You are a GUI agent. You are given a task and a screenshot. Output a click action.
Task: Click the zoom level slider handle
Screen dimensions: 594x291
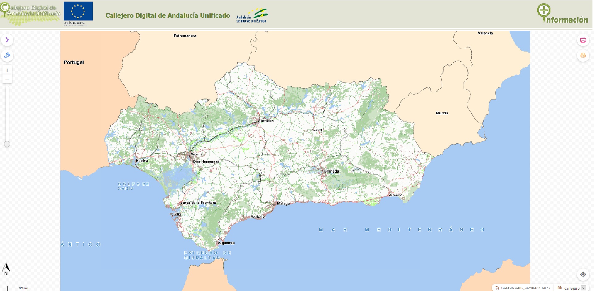coord(7,144)
